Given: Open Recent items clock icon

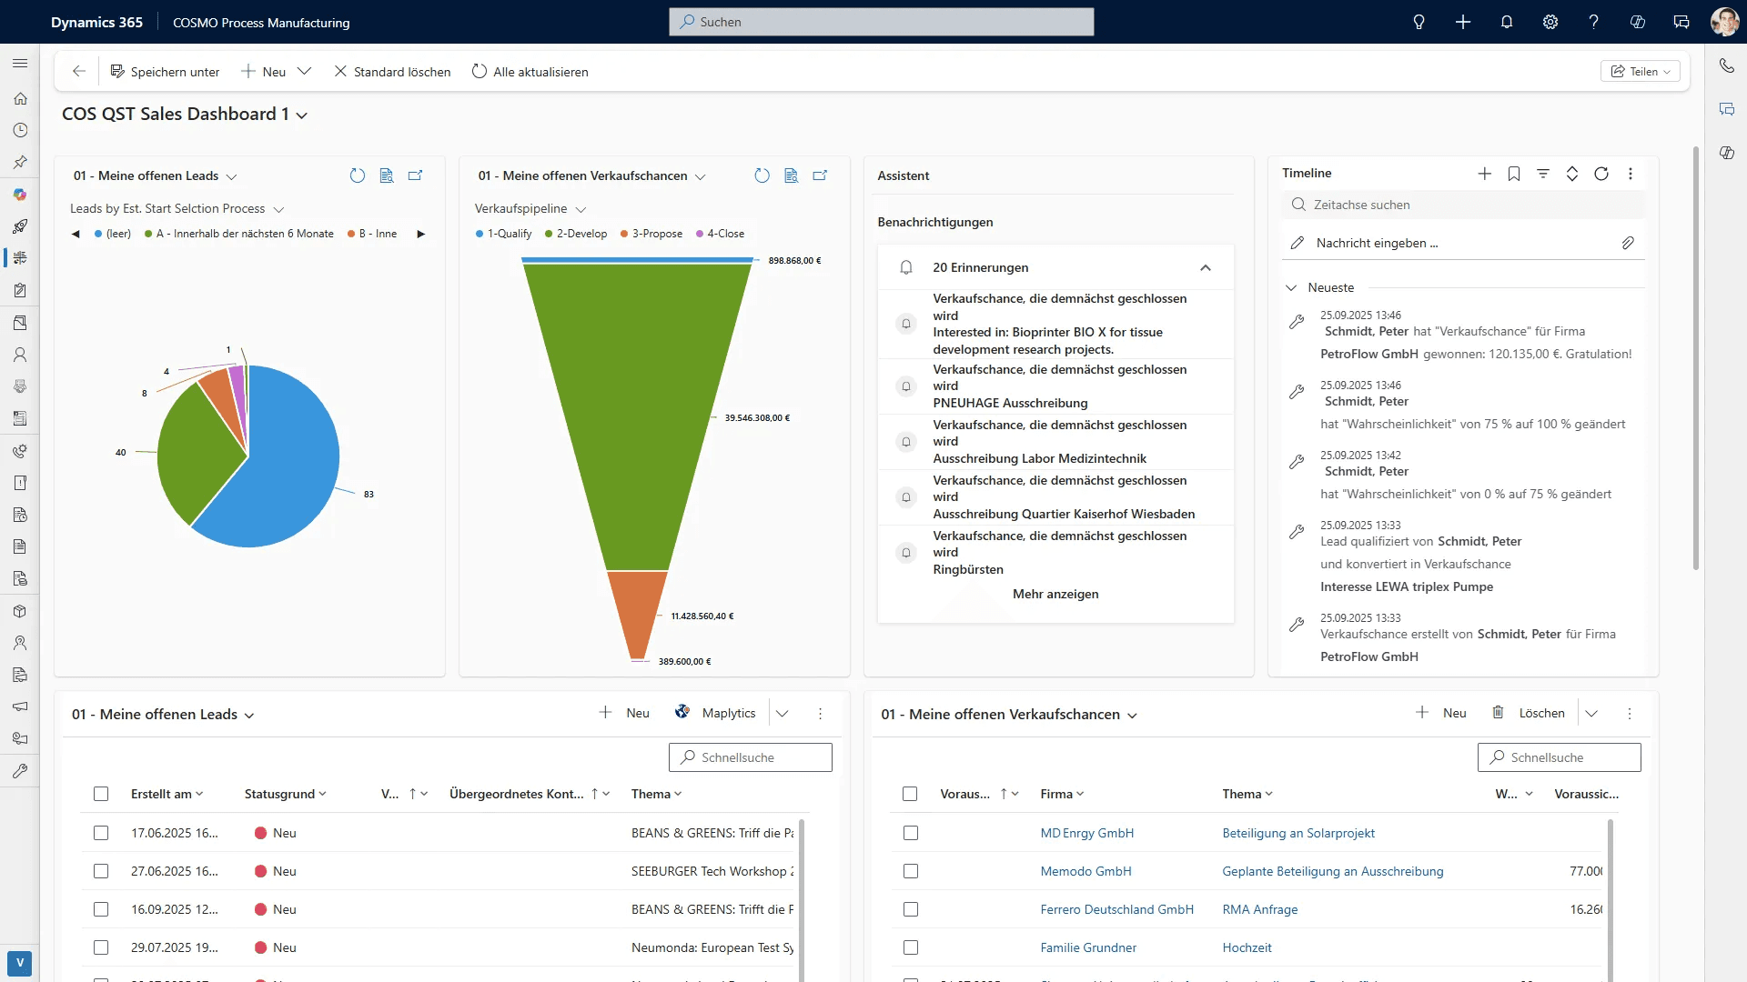Looking at the screenshot, I should pos(20,130).
